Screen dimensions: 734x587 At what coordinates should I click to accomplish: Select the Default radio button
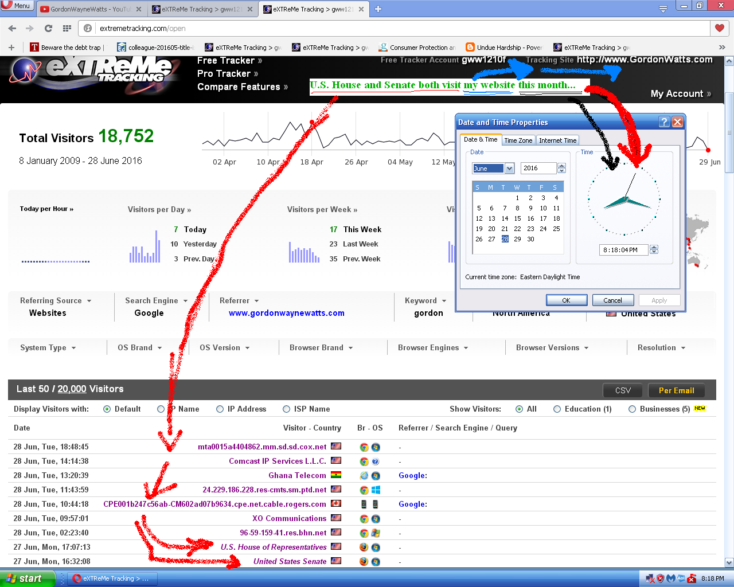(107, 409)
